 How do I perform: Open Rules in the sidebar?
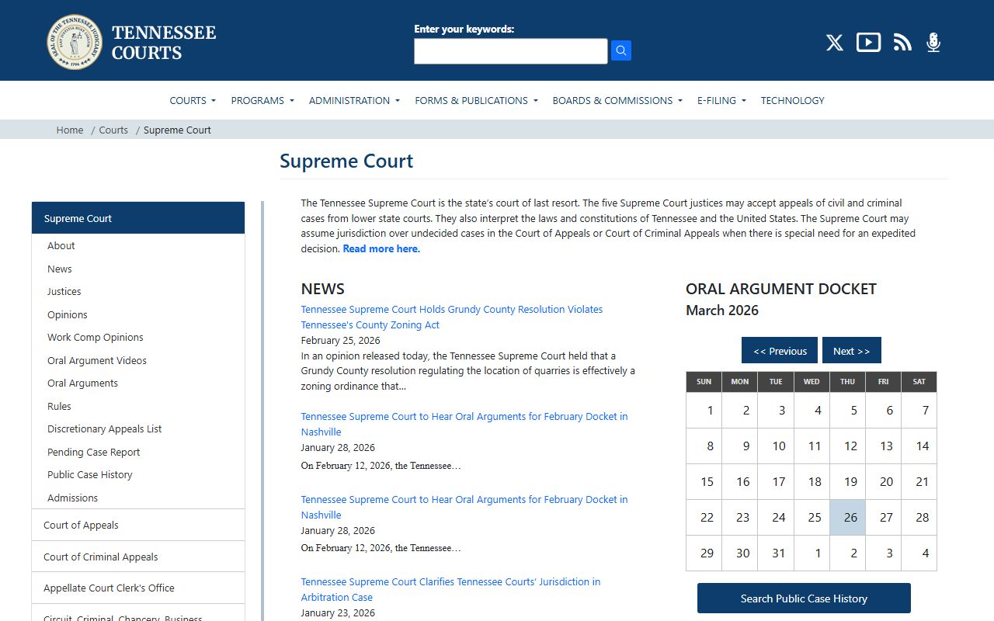click(59, 406)
